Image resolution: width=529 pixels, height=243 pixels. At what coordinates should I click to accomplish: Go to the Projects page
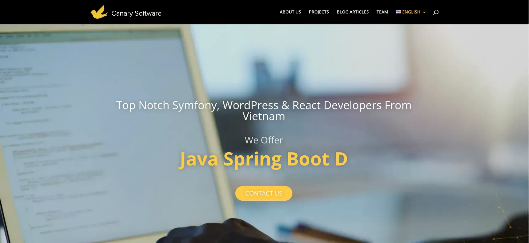[319, 12]
